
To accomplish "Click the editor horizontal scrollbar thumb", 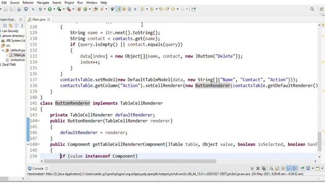I will [130, 161].
